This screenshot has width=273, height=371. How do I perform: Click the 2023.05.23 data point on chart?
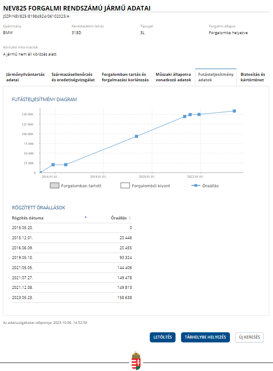point(234,111)
